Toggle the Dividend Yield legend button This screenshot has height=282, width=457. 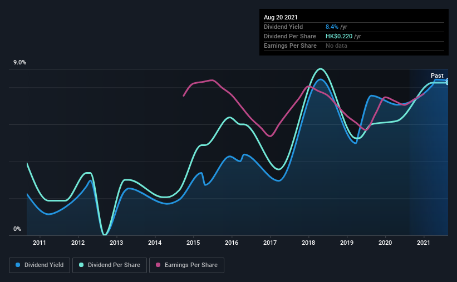(x=40, y=265)
